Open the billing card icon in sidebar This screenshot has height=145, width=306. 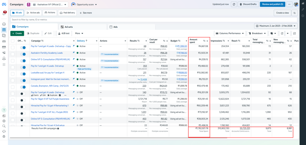4,47
